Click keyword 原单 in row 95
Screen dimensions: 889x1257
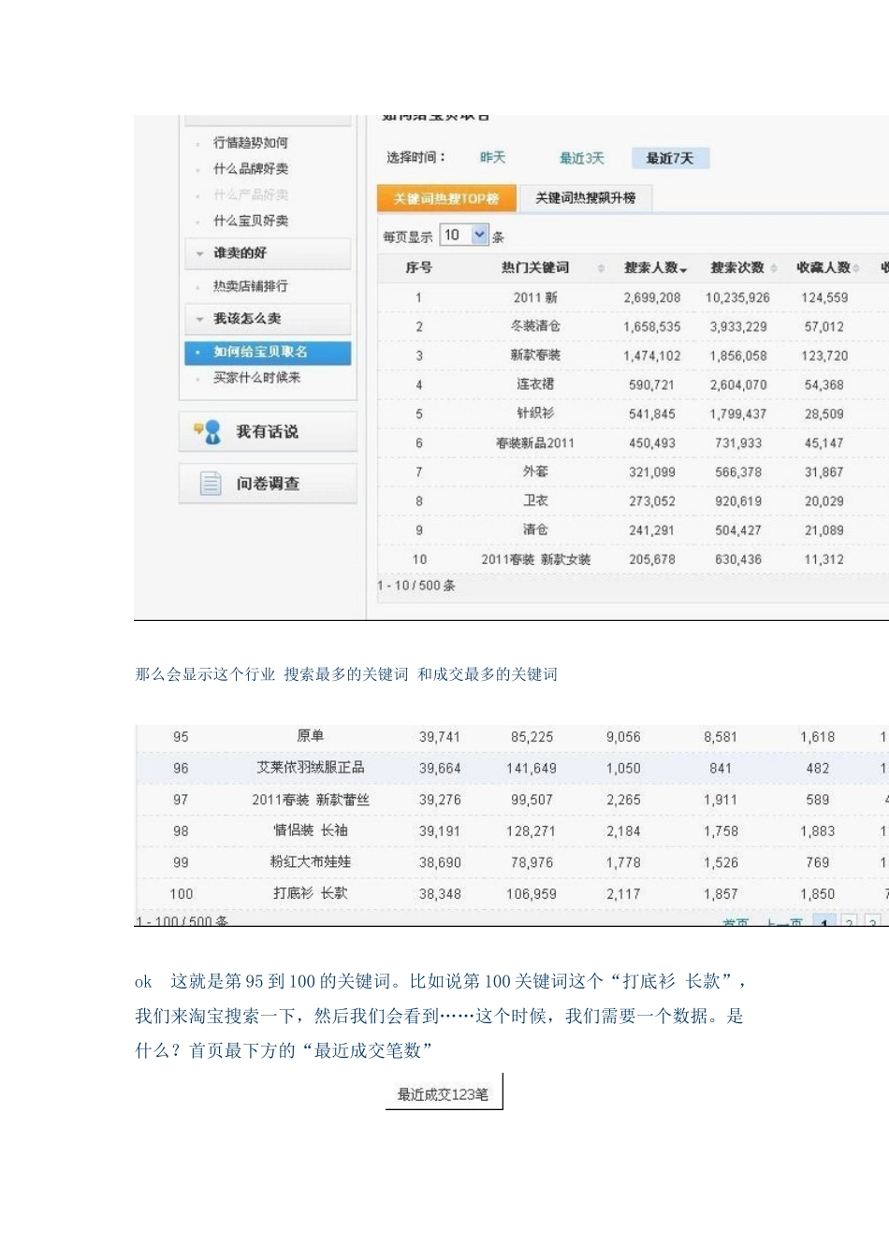point(310,736)
